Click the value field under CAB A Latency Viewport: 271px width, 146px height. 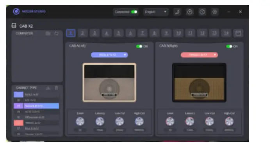(x=100, y=130)
